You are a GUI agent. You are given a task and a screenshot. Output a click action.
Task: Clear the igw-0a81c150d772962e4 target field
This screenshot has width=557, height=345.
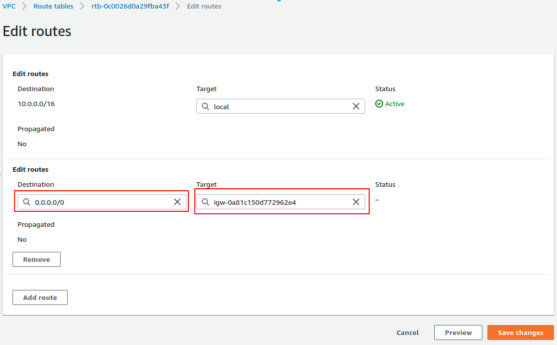[x=356, y=202]
